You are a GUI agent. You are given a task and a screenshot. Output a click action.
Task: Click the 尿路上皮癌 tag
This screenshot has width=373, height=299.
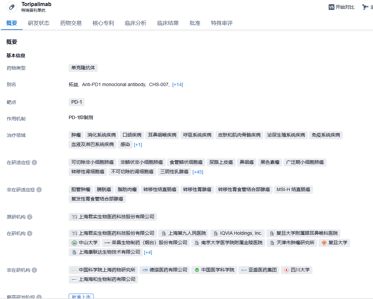click(221, 162)
